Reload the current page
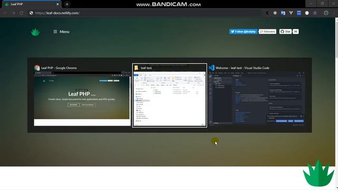The height and width of the screenshot is (190, 338). [x=21, y=13]
